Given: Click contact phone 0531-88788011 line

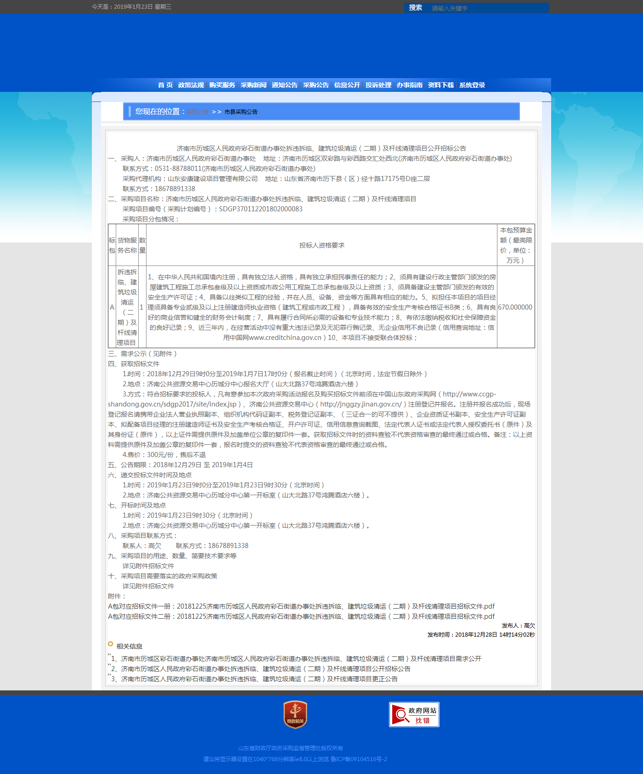Looking at the screenshot, I should 219,169.
